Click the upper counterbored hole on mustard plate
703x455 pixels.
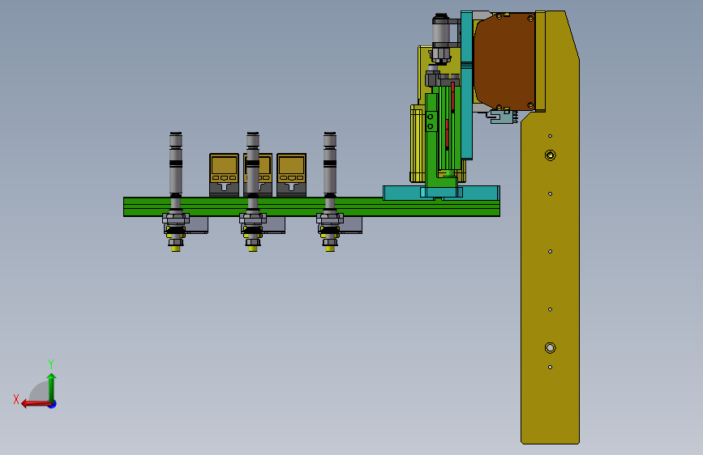click(x=550, y=155)
